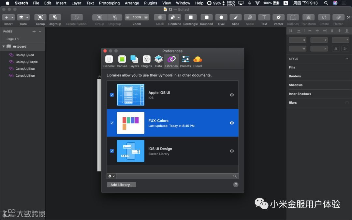Click the Outlines toolbar icon
Viewport: 352px width, 220px height.
pyautogui.click(x=293, y=17)
